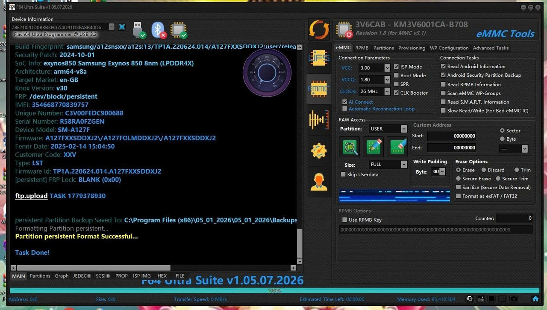
Task: Open the VCCQ voltage dropdown
Action: point(387,80)
